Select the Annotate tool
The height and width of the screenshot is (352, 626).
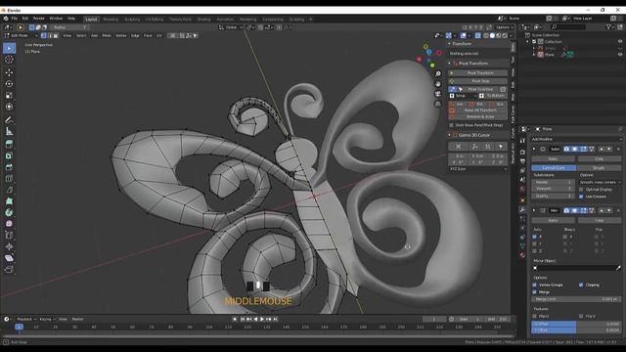9,119
